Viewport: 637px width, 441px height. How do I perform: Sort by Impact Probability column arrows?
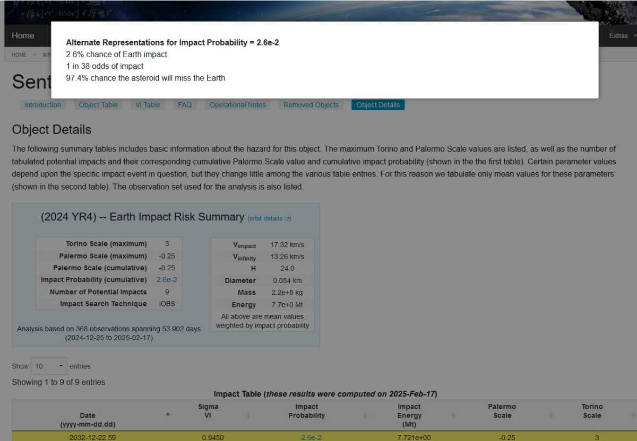(x=365, y=416)
